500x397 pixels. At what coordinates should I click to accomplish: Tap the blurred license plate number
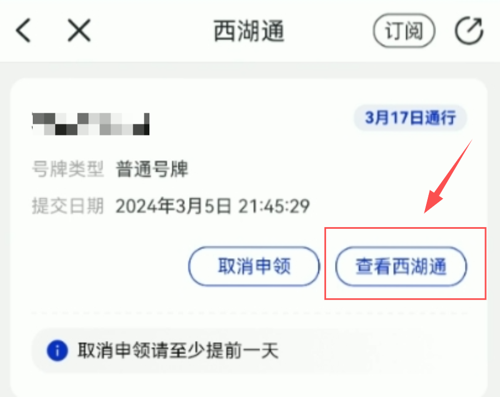[91, 124]
